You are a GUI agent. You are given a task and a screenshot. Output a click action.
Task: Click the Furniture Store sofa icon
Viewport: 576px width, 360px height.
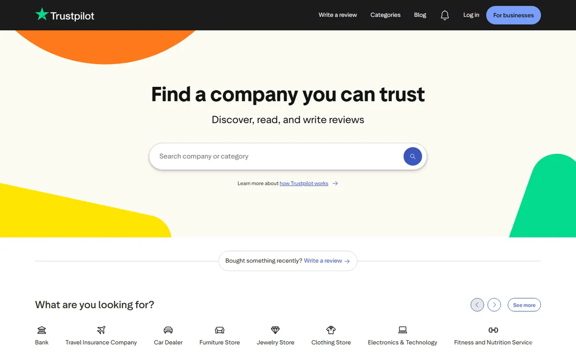coord(220,330)
